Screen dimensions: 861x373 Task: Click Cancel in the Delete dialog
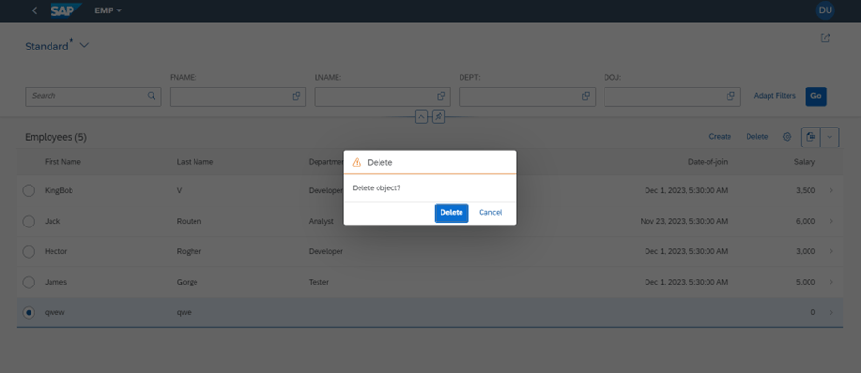click(490, 212)
